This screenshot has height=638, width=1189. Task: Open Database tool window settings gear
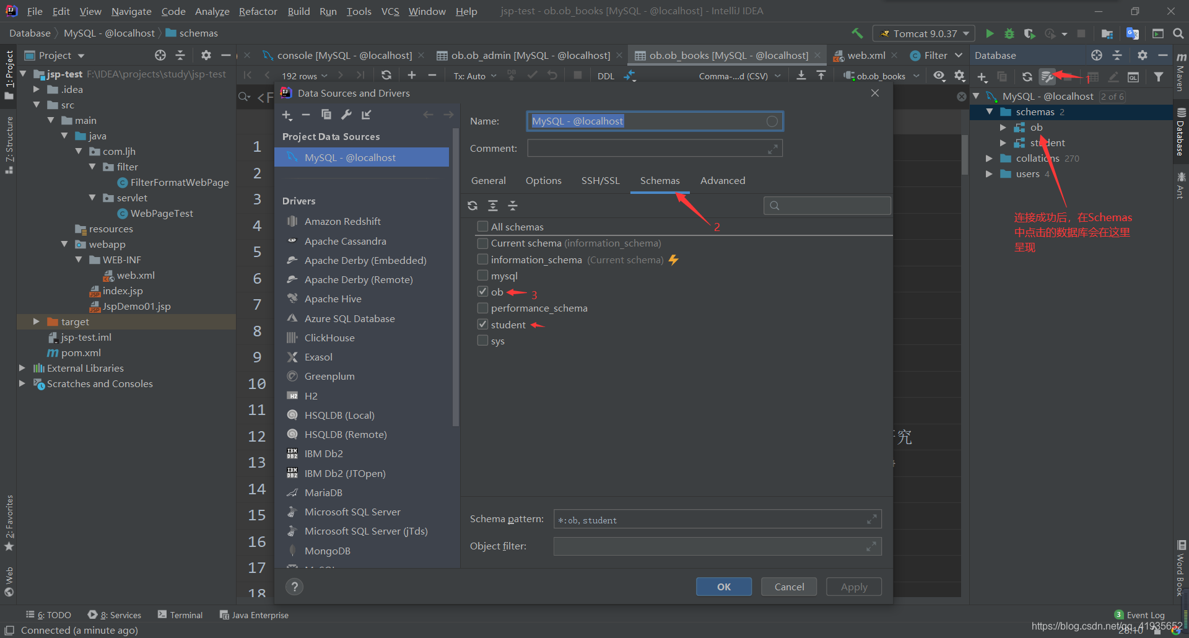point(1143,55)
